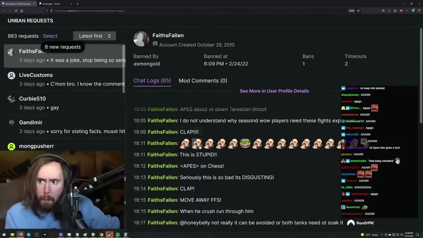
Task: Open the weather widget showing 52°F Sunny
Action: coord(369,235)
